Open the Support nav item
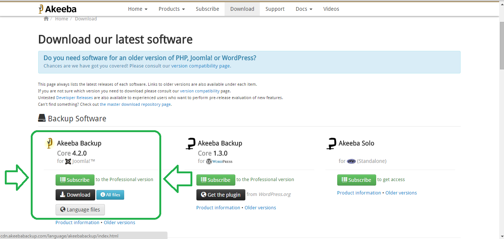The image size is (504, 239). point(275,9)
